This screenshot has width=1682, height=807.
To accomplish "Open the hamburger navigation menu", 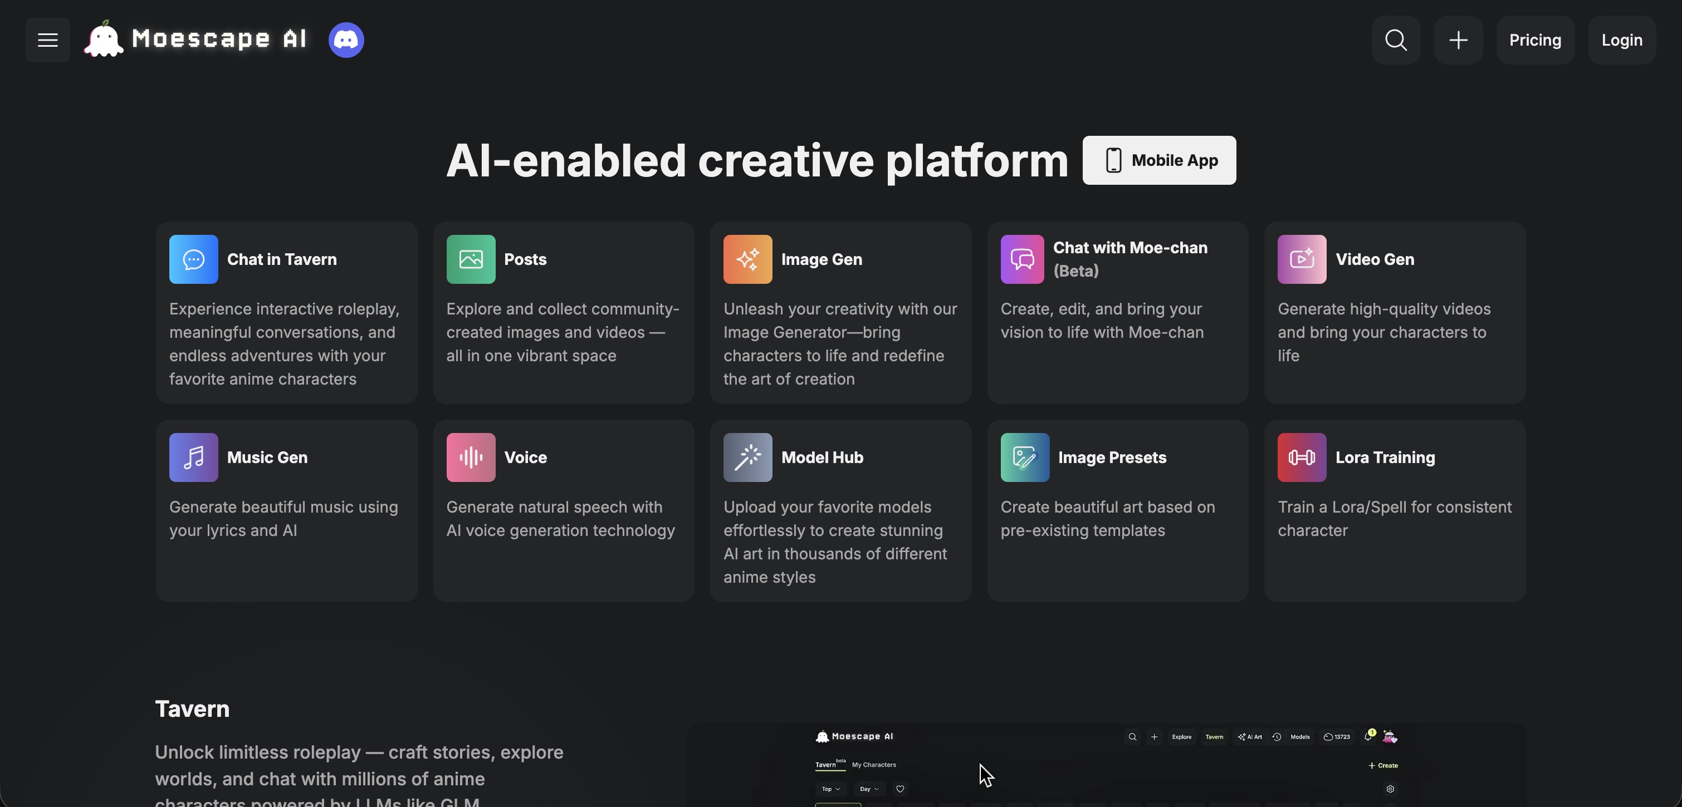I will tap(48, 40).
